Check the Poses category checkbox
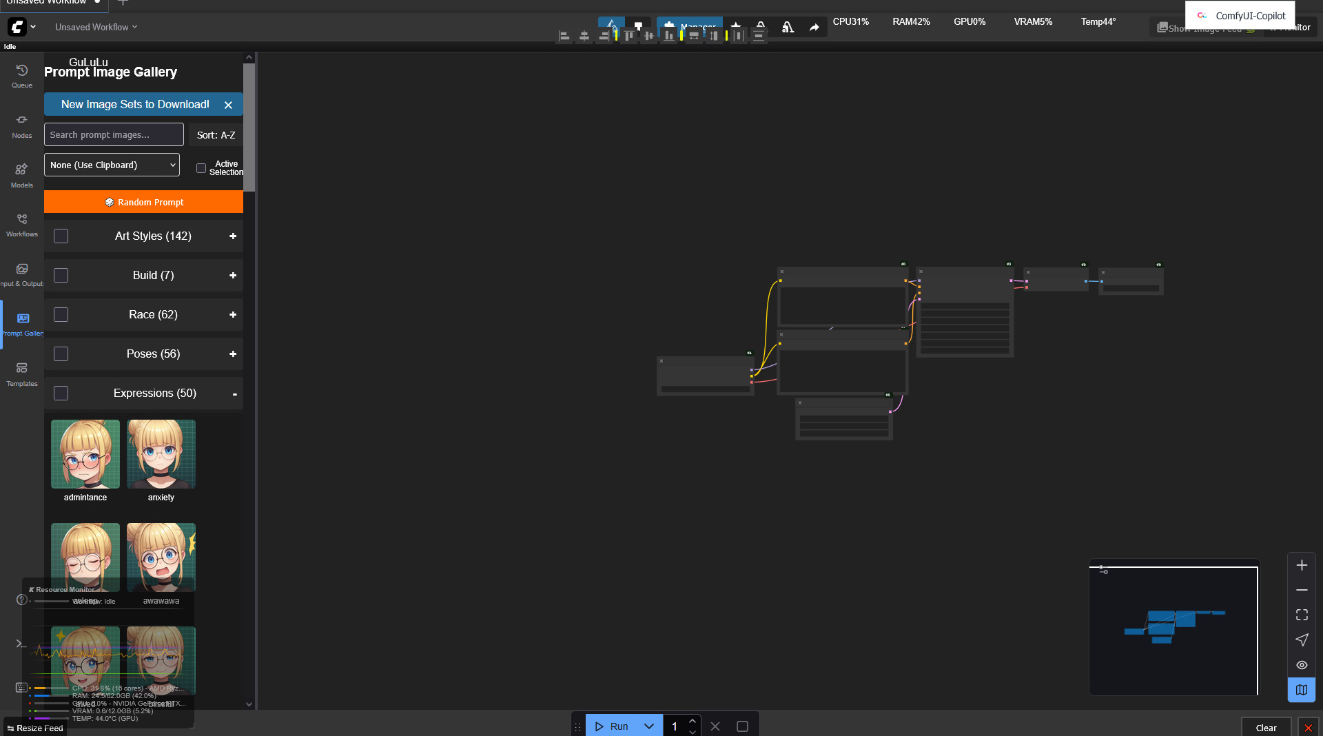 [61, 354]
